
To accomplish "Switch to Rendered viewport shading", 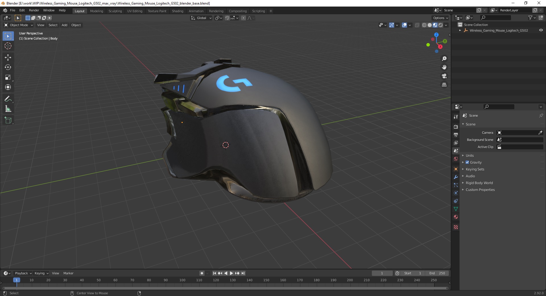I will point(440,25).
